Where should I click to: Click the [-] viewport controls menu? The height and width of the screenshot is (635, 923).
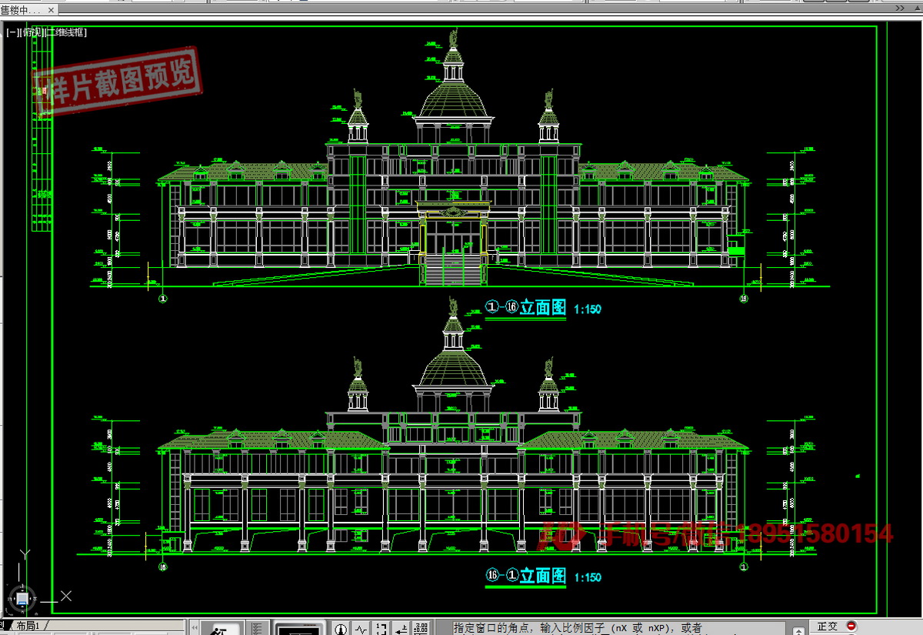(12, 32)
